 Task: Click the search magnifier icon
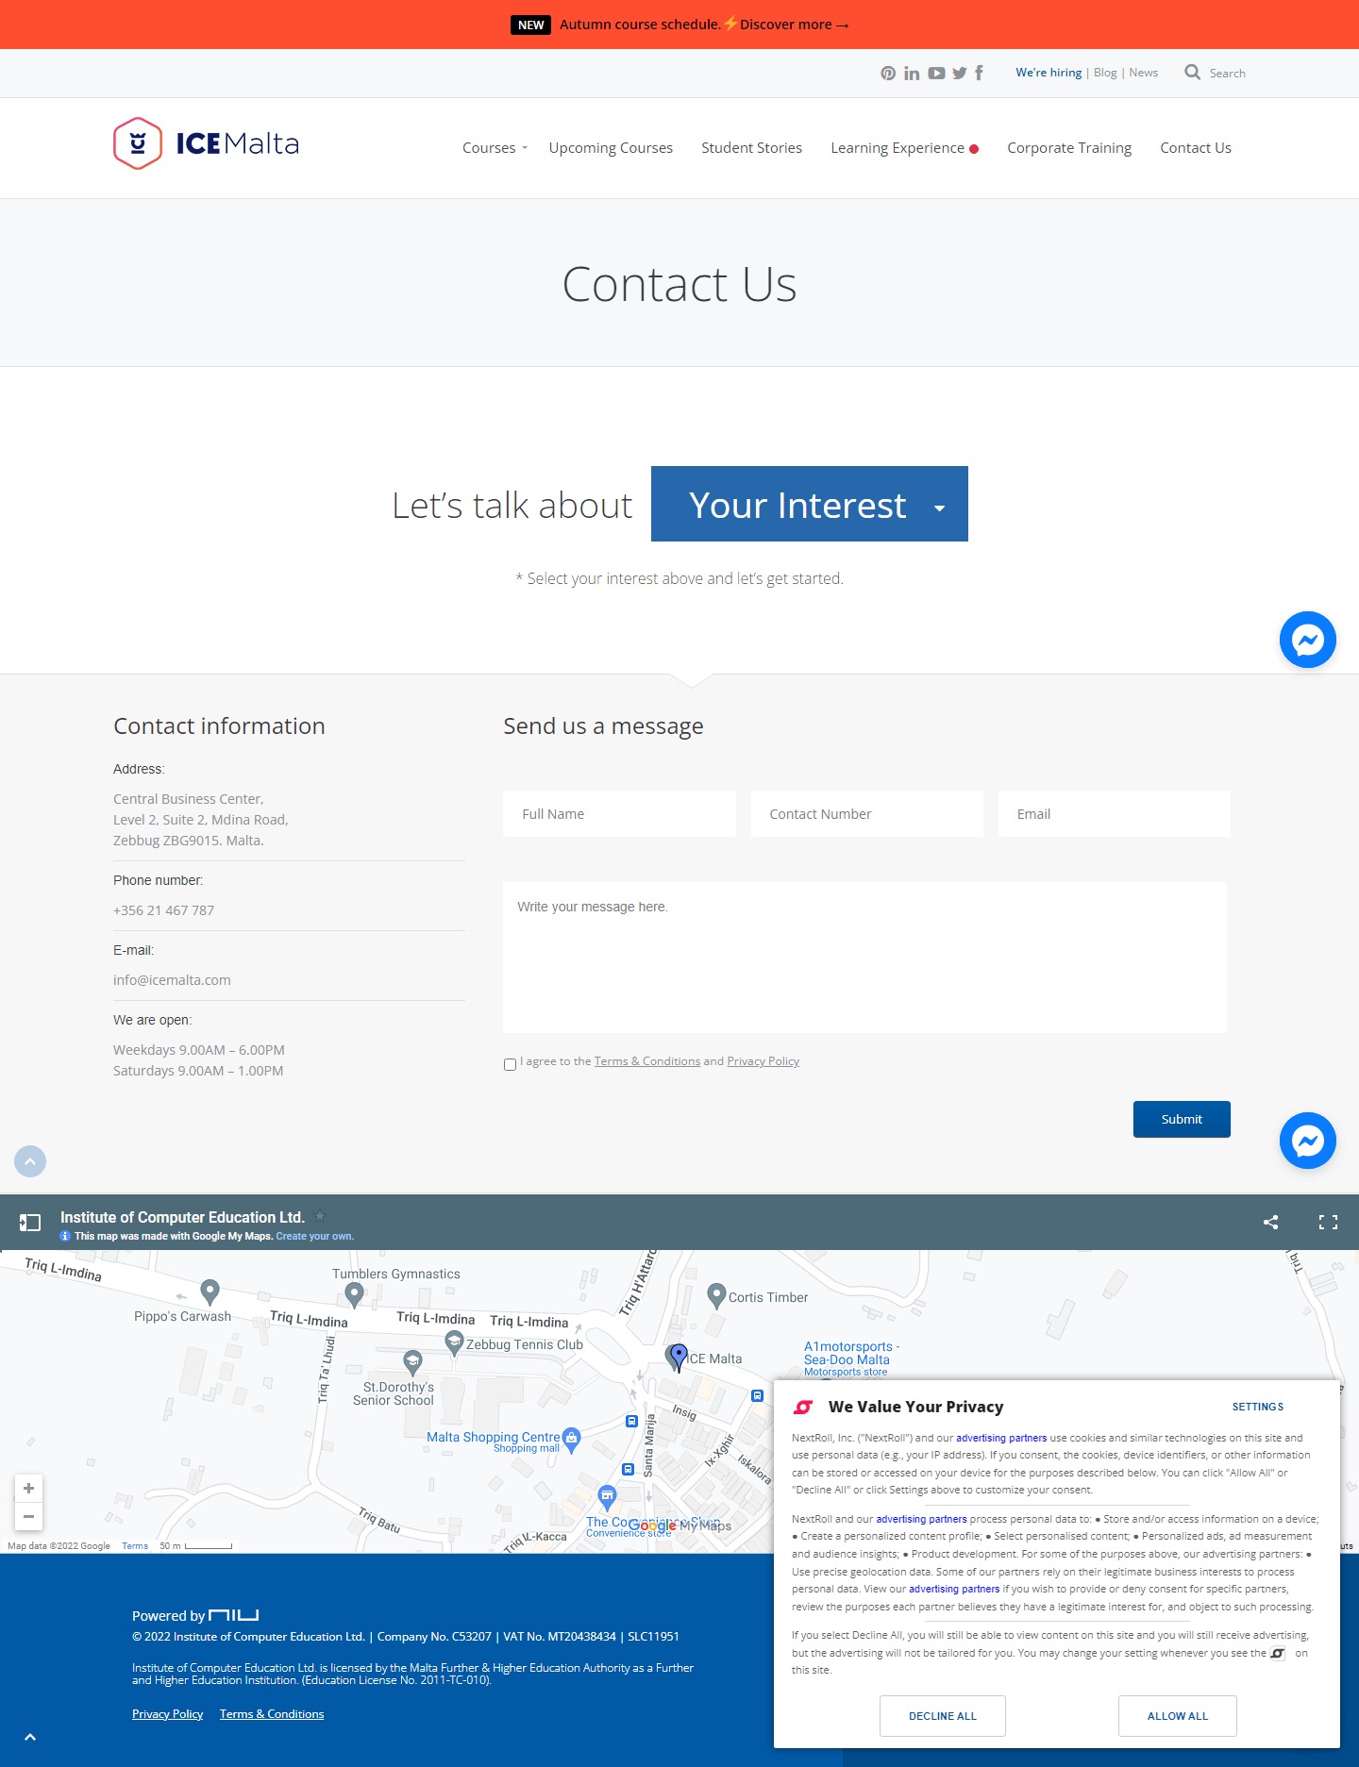click(x=1193, y=73)
